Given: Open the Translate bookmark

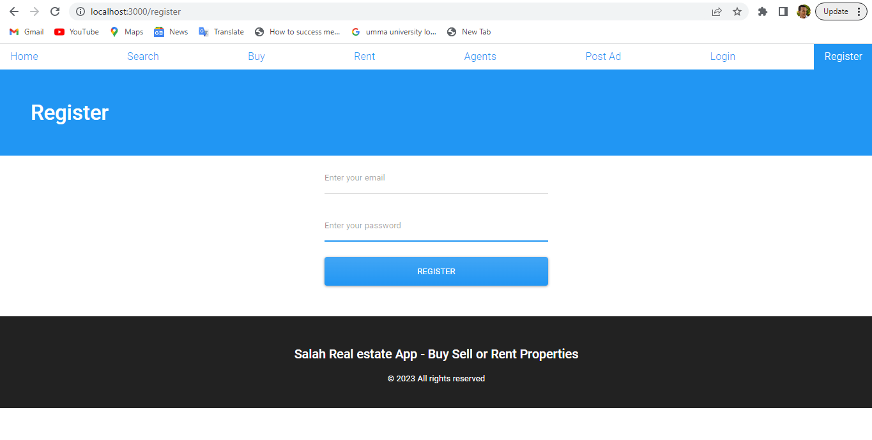Looking at the screenshot, I should [221, 31].
